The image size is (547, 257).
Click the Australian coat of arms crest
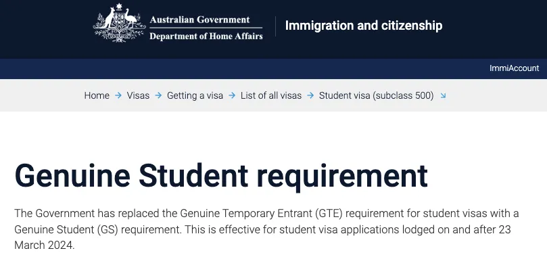point(119,23)
